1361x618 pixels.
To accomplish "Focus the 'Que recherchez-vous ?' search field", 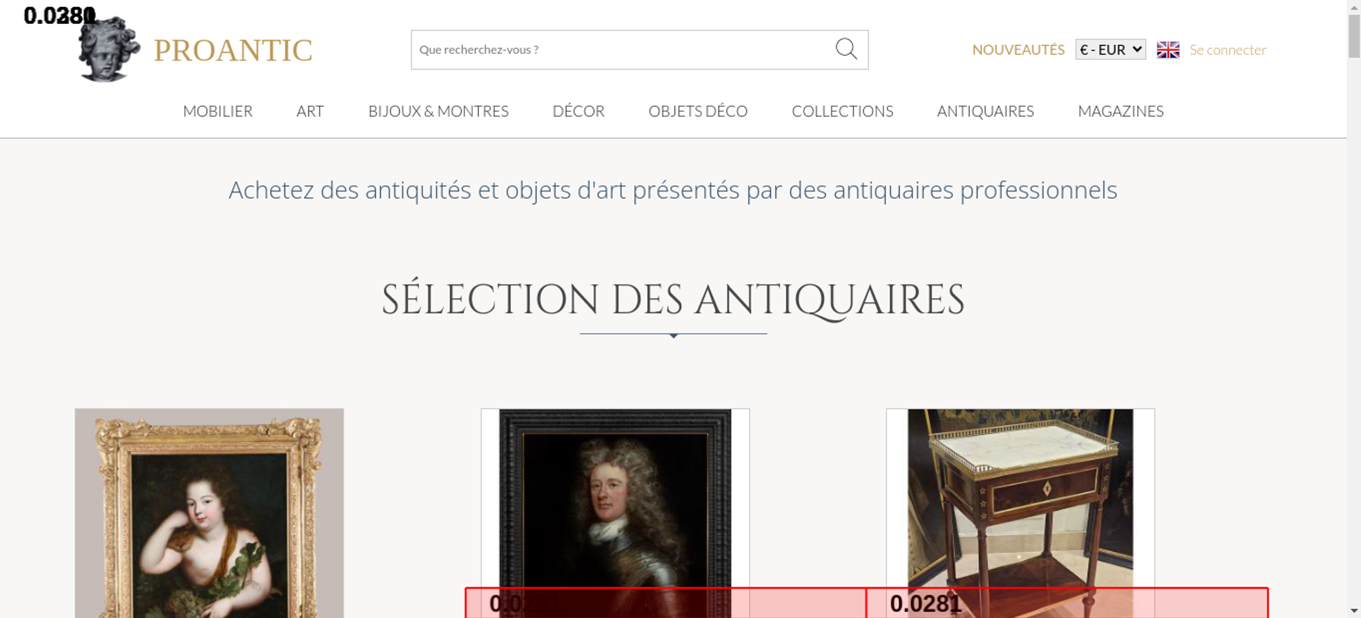I will (x=619, y=50).
